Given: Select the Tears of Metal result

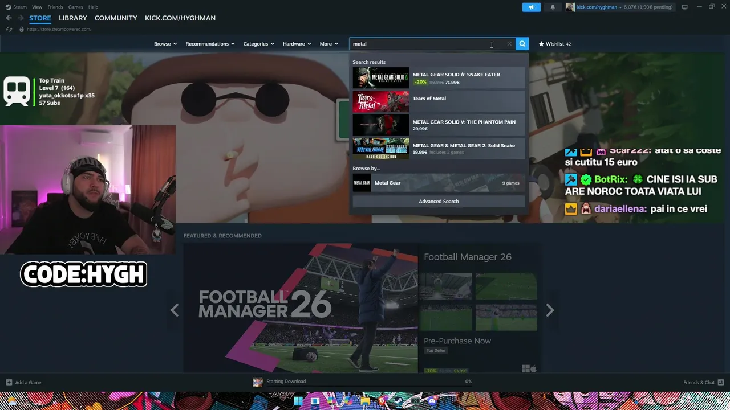Looking at the screenshot, I should point(438,102).
